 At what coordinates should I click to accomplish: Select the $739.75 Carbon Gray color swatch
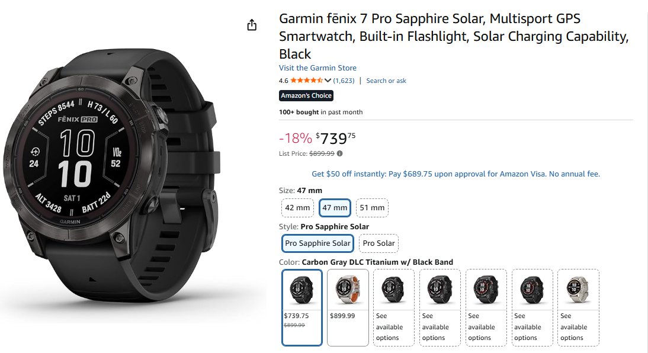pos(302,307)
